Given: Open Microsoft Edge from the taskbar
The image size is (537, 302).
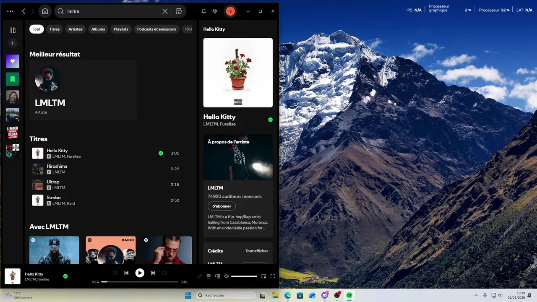Looking at the screenshot, I should 288,295.
